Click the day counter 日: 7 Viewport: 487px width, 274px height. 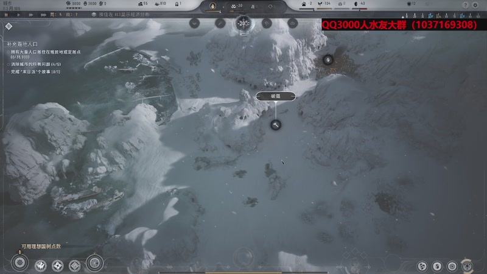point(72,15)
